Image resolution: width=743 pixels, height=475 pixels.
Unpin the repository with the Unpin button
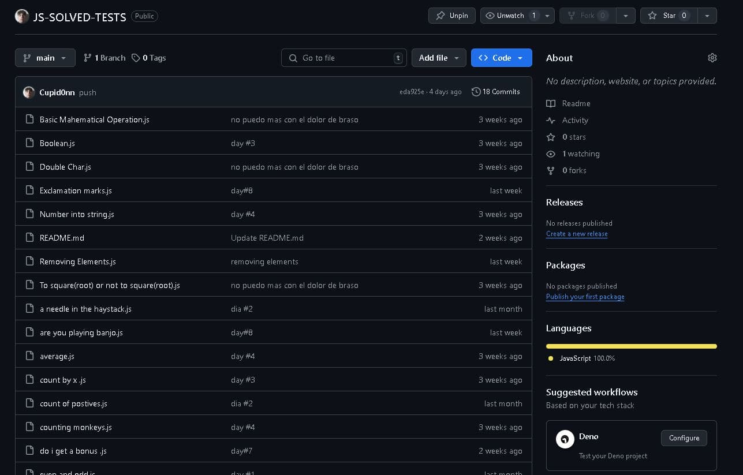click(x=452, y=16)
